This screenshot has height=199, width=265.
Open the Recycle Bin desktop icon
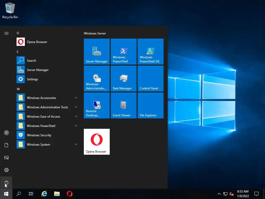pos(10,10)
